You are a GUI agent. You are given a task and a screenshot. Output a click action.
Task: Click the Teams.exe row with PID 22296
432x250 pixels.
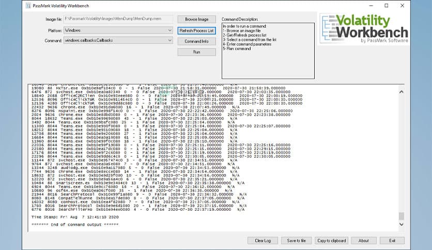(161, 157)
